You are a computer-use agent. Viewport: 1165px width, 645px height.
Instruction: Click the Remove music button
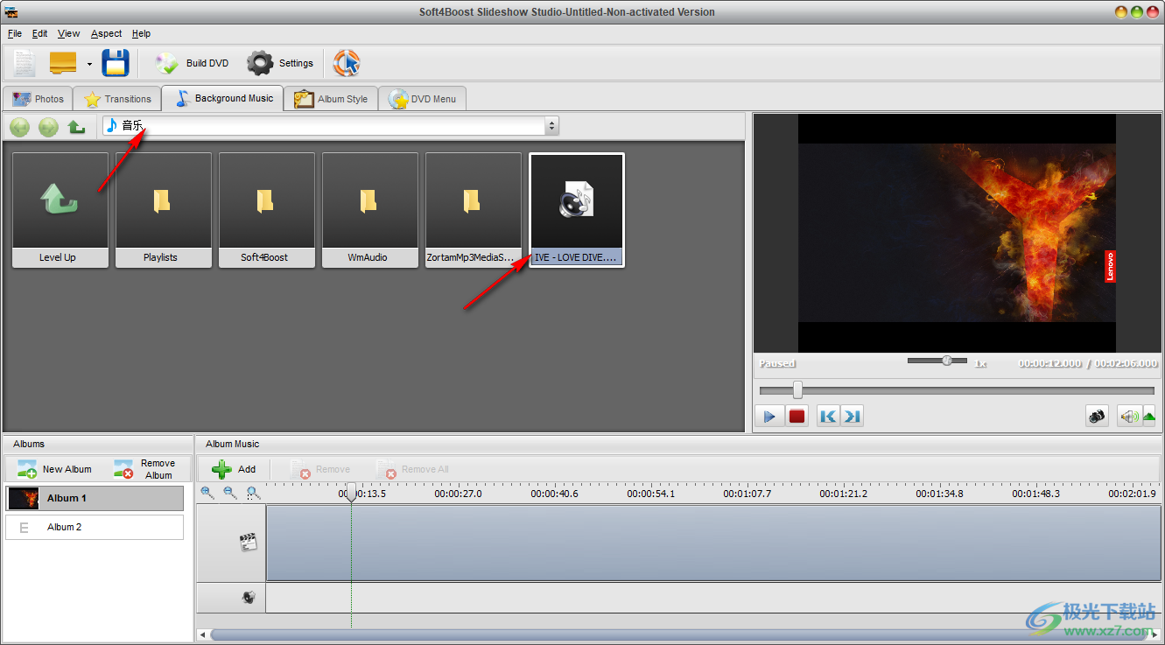coord(319,469)
